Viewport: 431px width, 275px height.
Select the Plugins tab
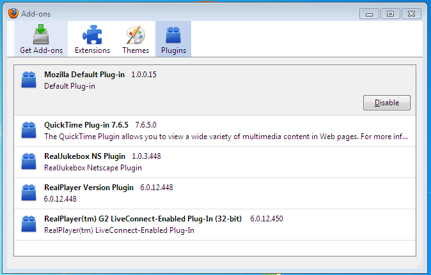coord(173,39)
